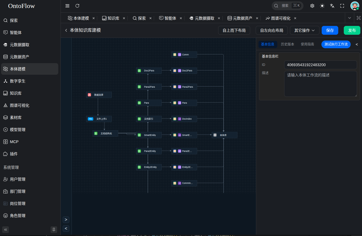
Task: Open user avatar menu
Action: pos(355,6)
